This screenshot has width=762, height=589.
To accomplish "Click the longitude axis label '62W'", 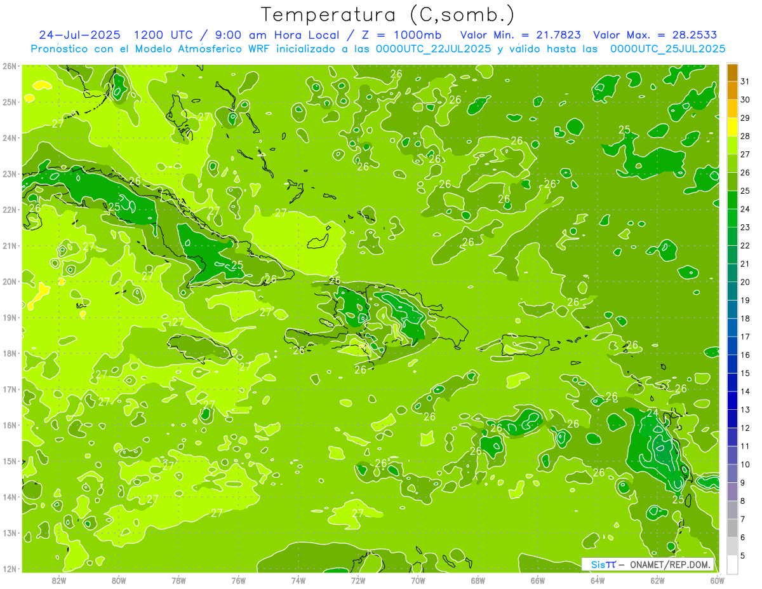I will (x=658, y=580).
